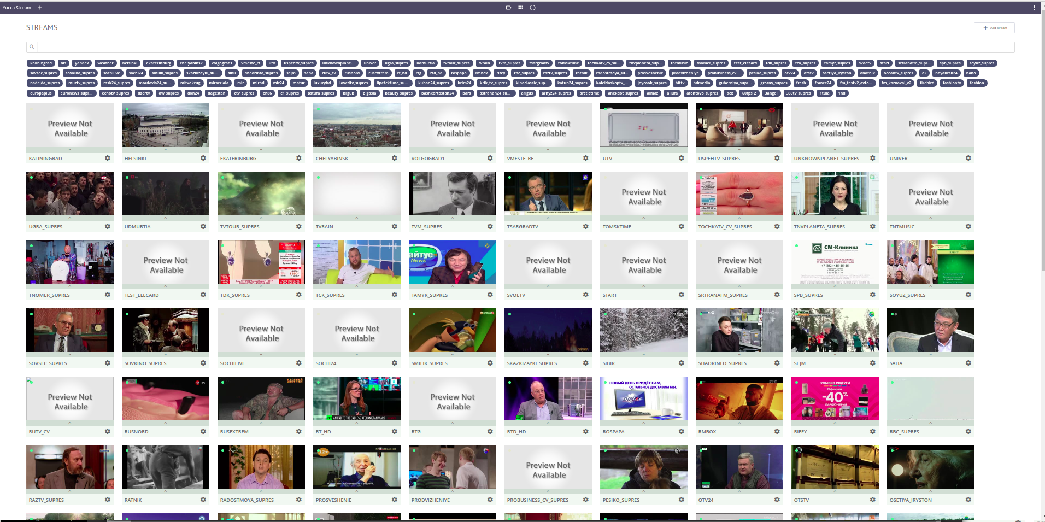1045x522 pixels.
Task: Click the circle icon in top bar
Action: pos(532,8)
